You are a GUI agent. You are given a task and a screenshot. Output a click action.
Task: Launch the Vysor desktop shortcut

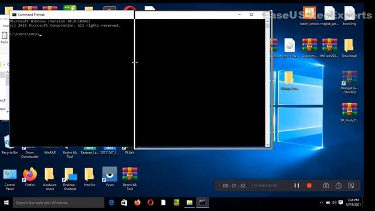coord(110,177)
